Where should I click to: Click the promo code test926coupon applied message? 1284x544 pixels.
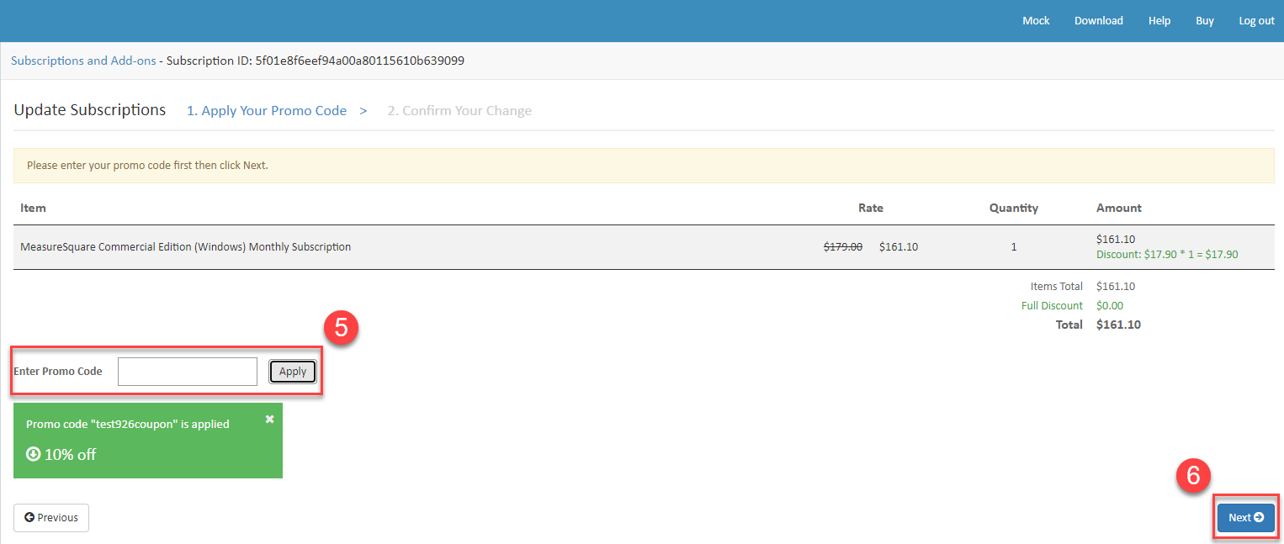(x=128, y=425)
